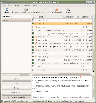The width and height of the screenshot is (96, 103).
Task: Open the Plik menu
Action: (x=3, y=5)
